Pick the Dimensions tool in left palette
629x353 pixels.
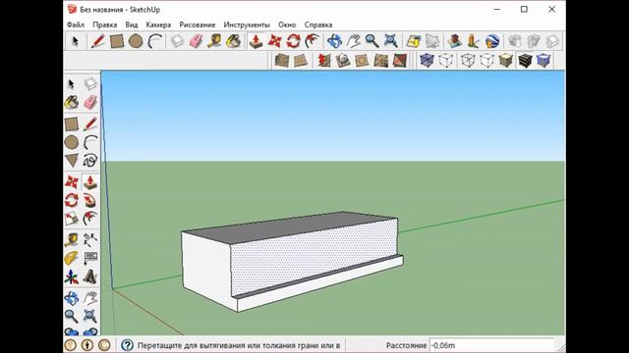click(x=90, y=240)
